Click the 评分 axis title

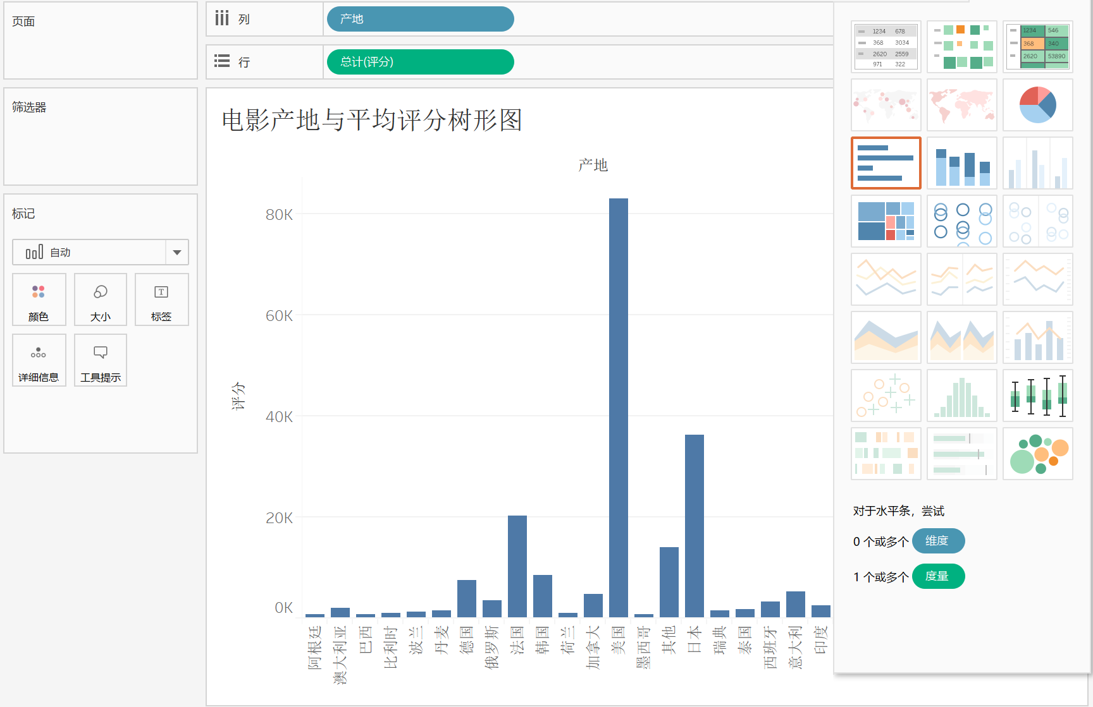tap(238, 396)
